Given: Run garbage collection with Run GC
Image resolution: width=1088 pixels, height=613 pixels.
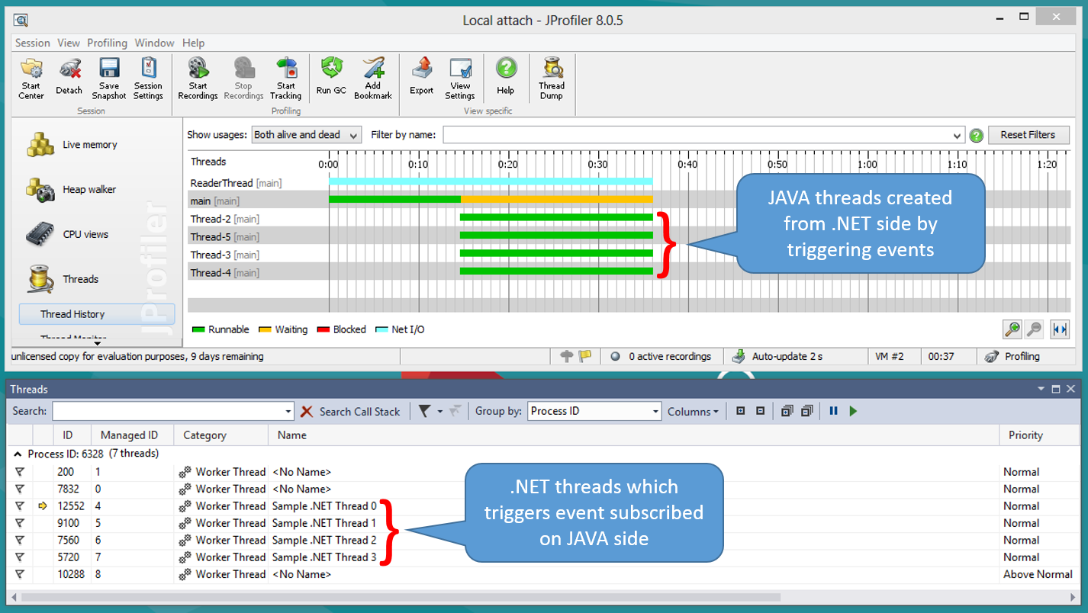Looking at the screenshot, I should click(x=331, y=76).
